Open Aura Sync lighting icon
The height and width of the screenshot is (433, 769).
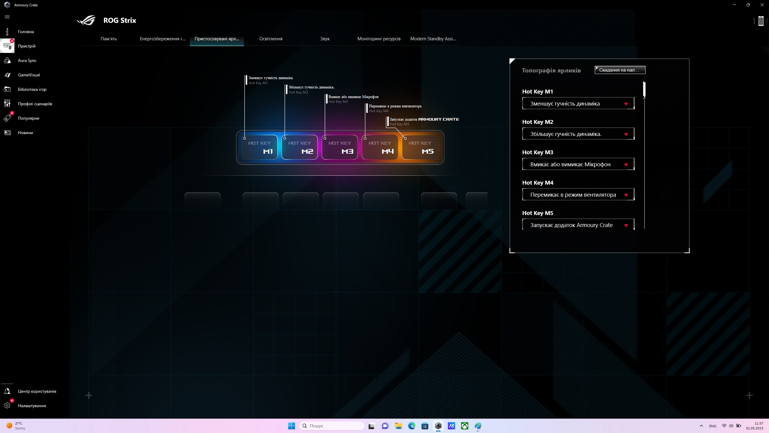[x=7, y=60]
